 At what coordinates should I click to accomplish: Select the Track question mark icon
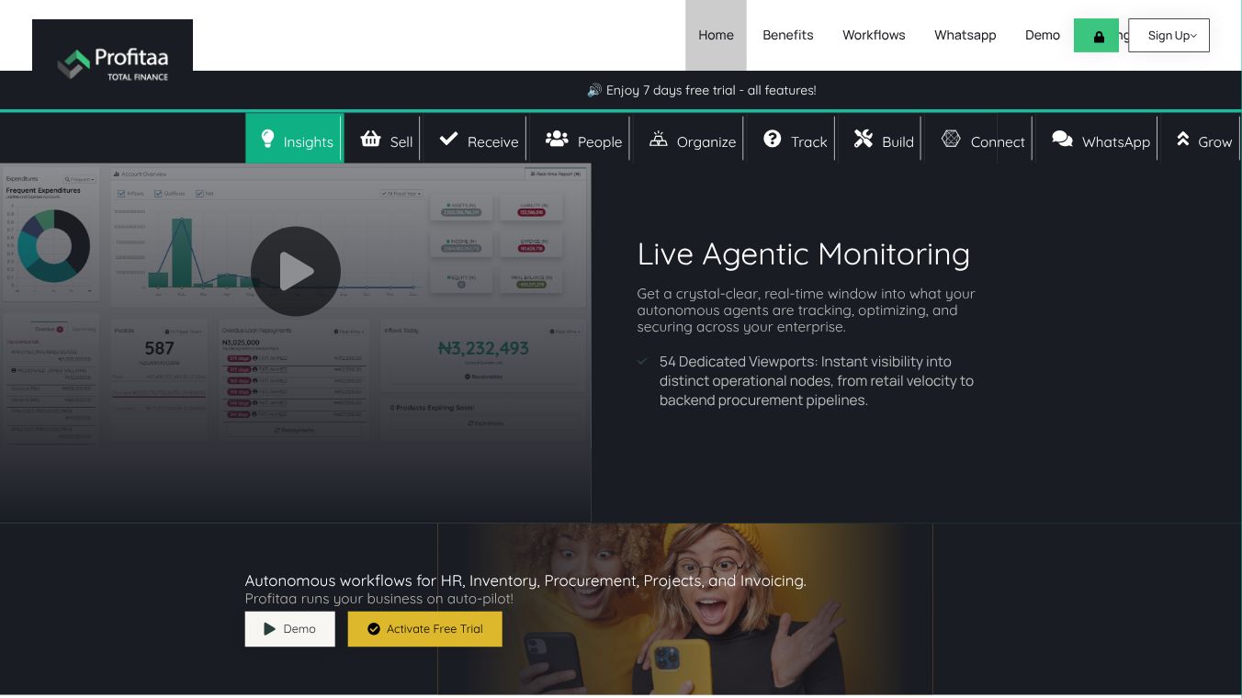[x=773, y=139]
